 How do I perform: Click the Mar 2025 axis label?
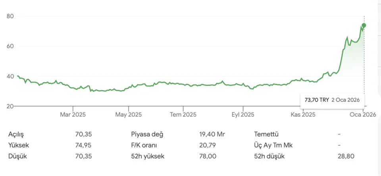coord(73,115)
